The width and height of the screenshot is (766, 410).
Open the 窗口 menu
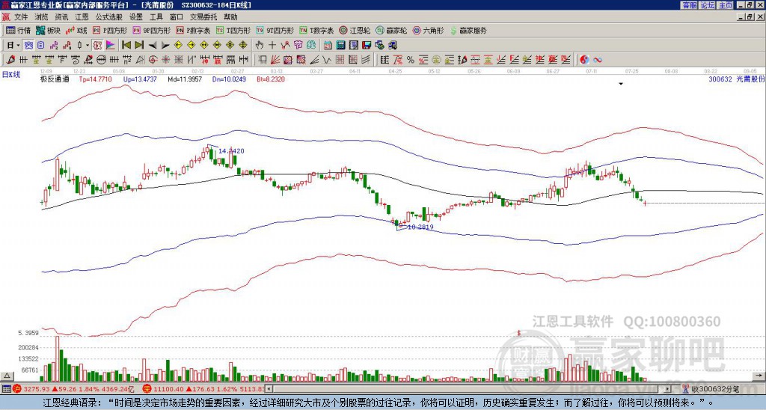pos(177,17)
